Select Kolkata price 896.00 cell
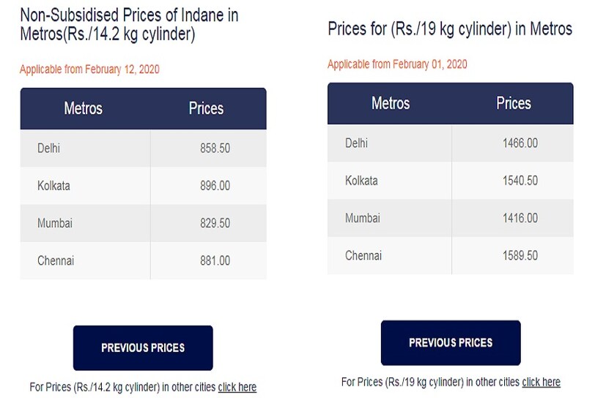This screenshot has height=403, width=606. [x=215, y=186]
